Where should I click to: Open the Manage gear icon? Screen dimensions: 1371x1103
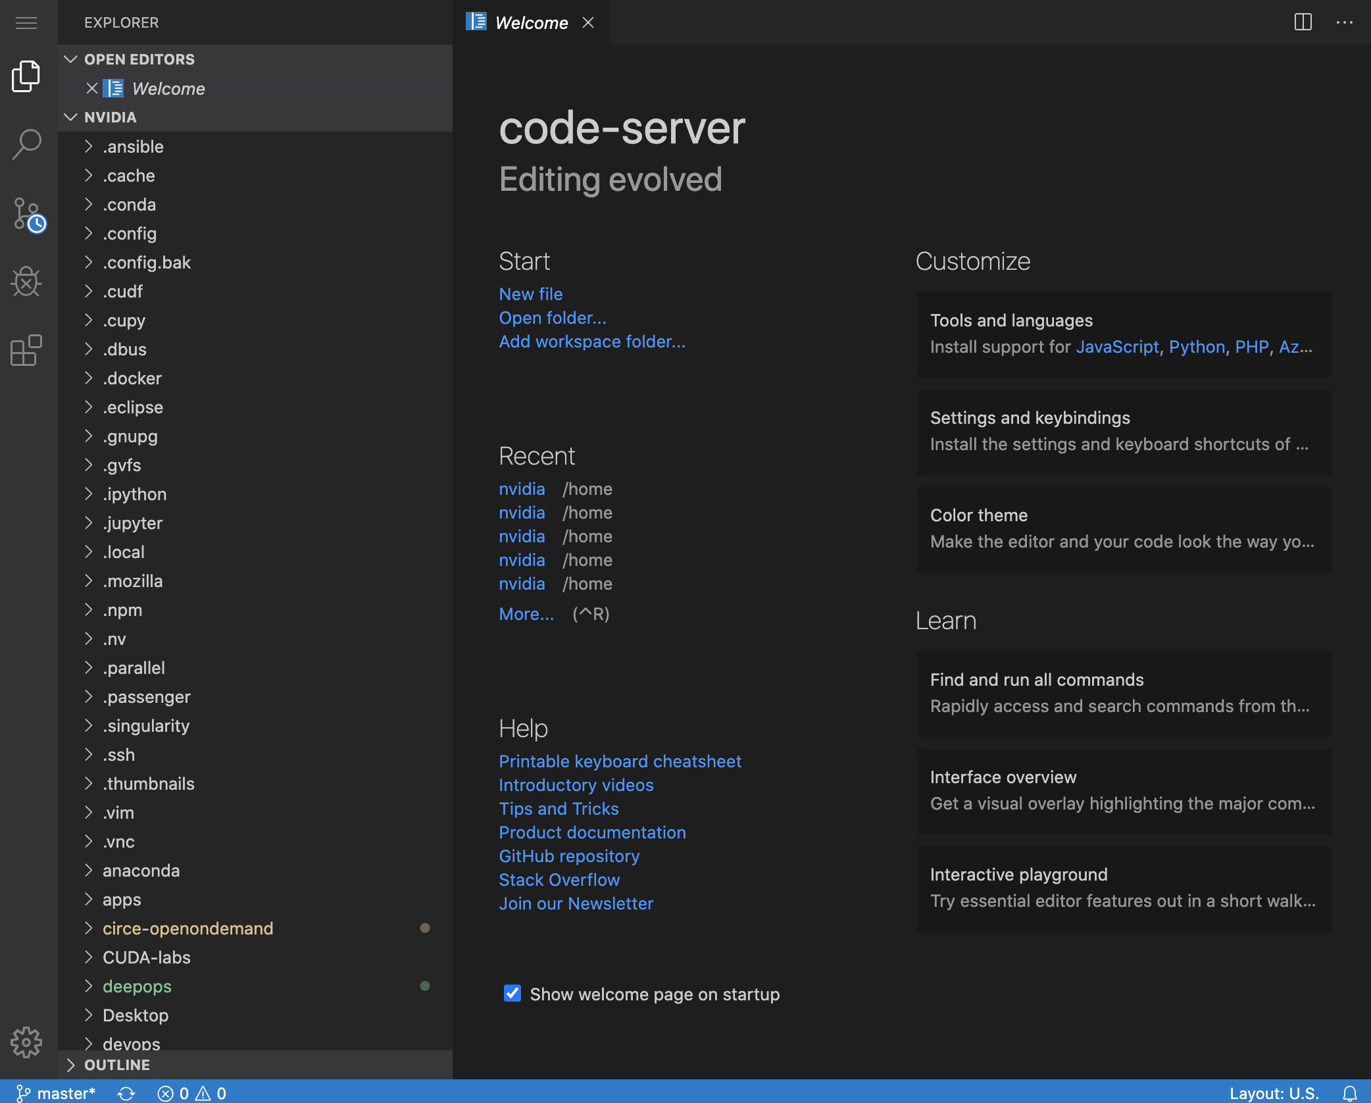(26, 1042)
